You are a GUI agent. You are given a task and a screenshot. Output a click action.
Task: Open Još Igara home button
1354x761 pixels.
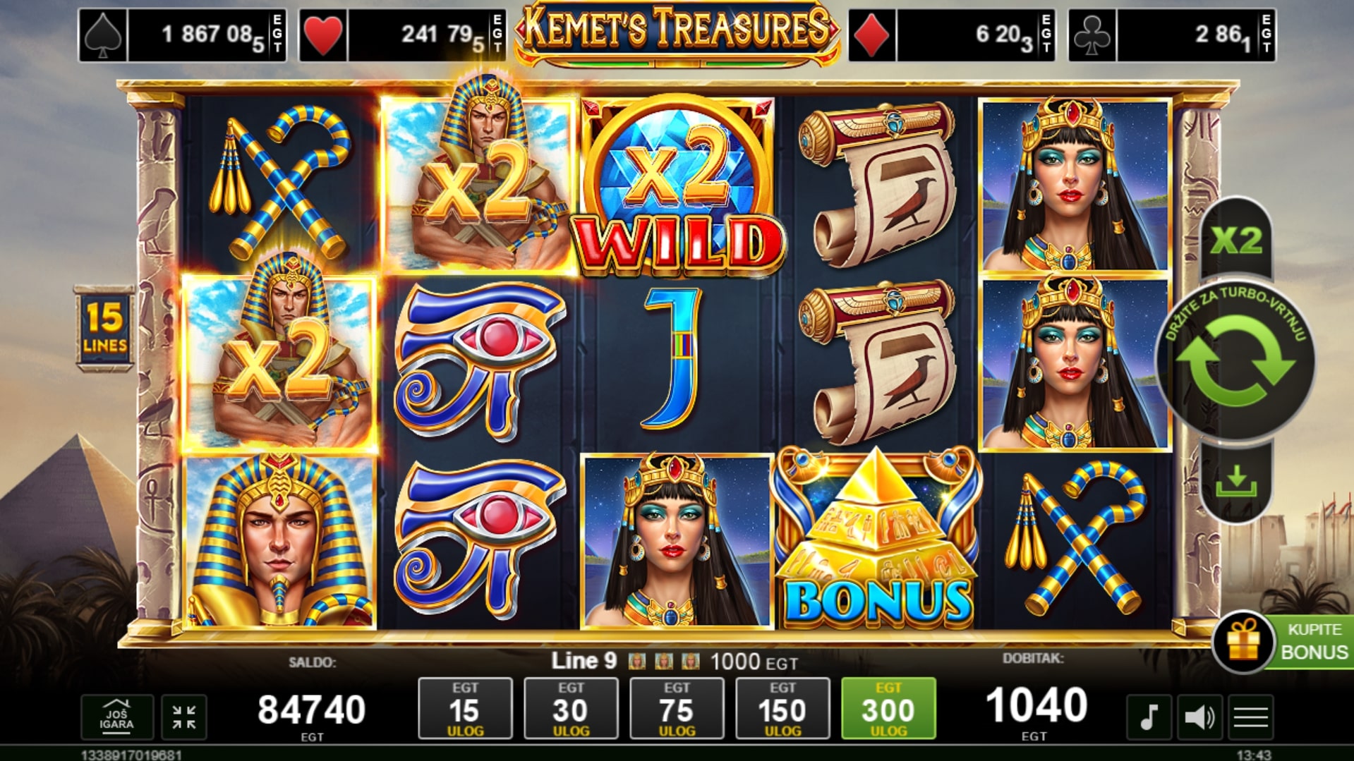[116, 717]
